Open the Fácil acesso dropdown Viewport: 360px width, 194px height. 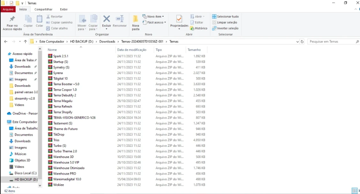(x=154, y=22)
